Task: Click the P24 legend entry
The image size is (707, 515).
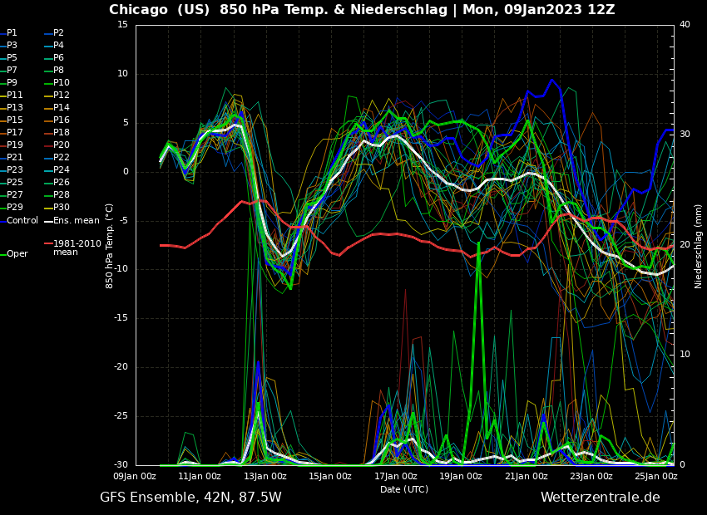Action: click(x=61, y=170)
